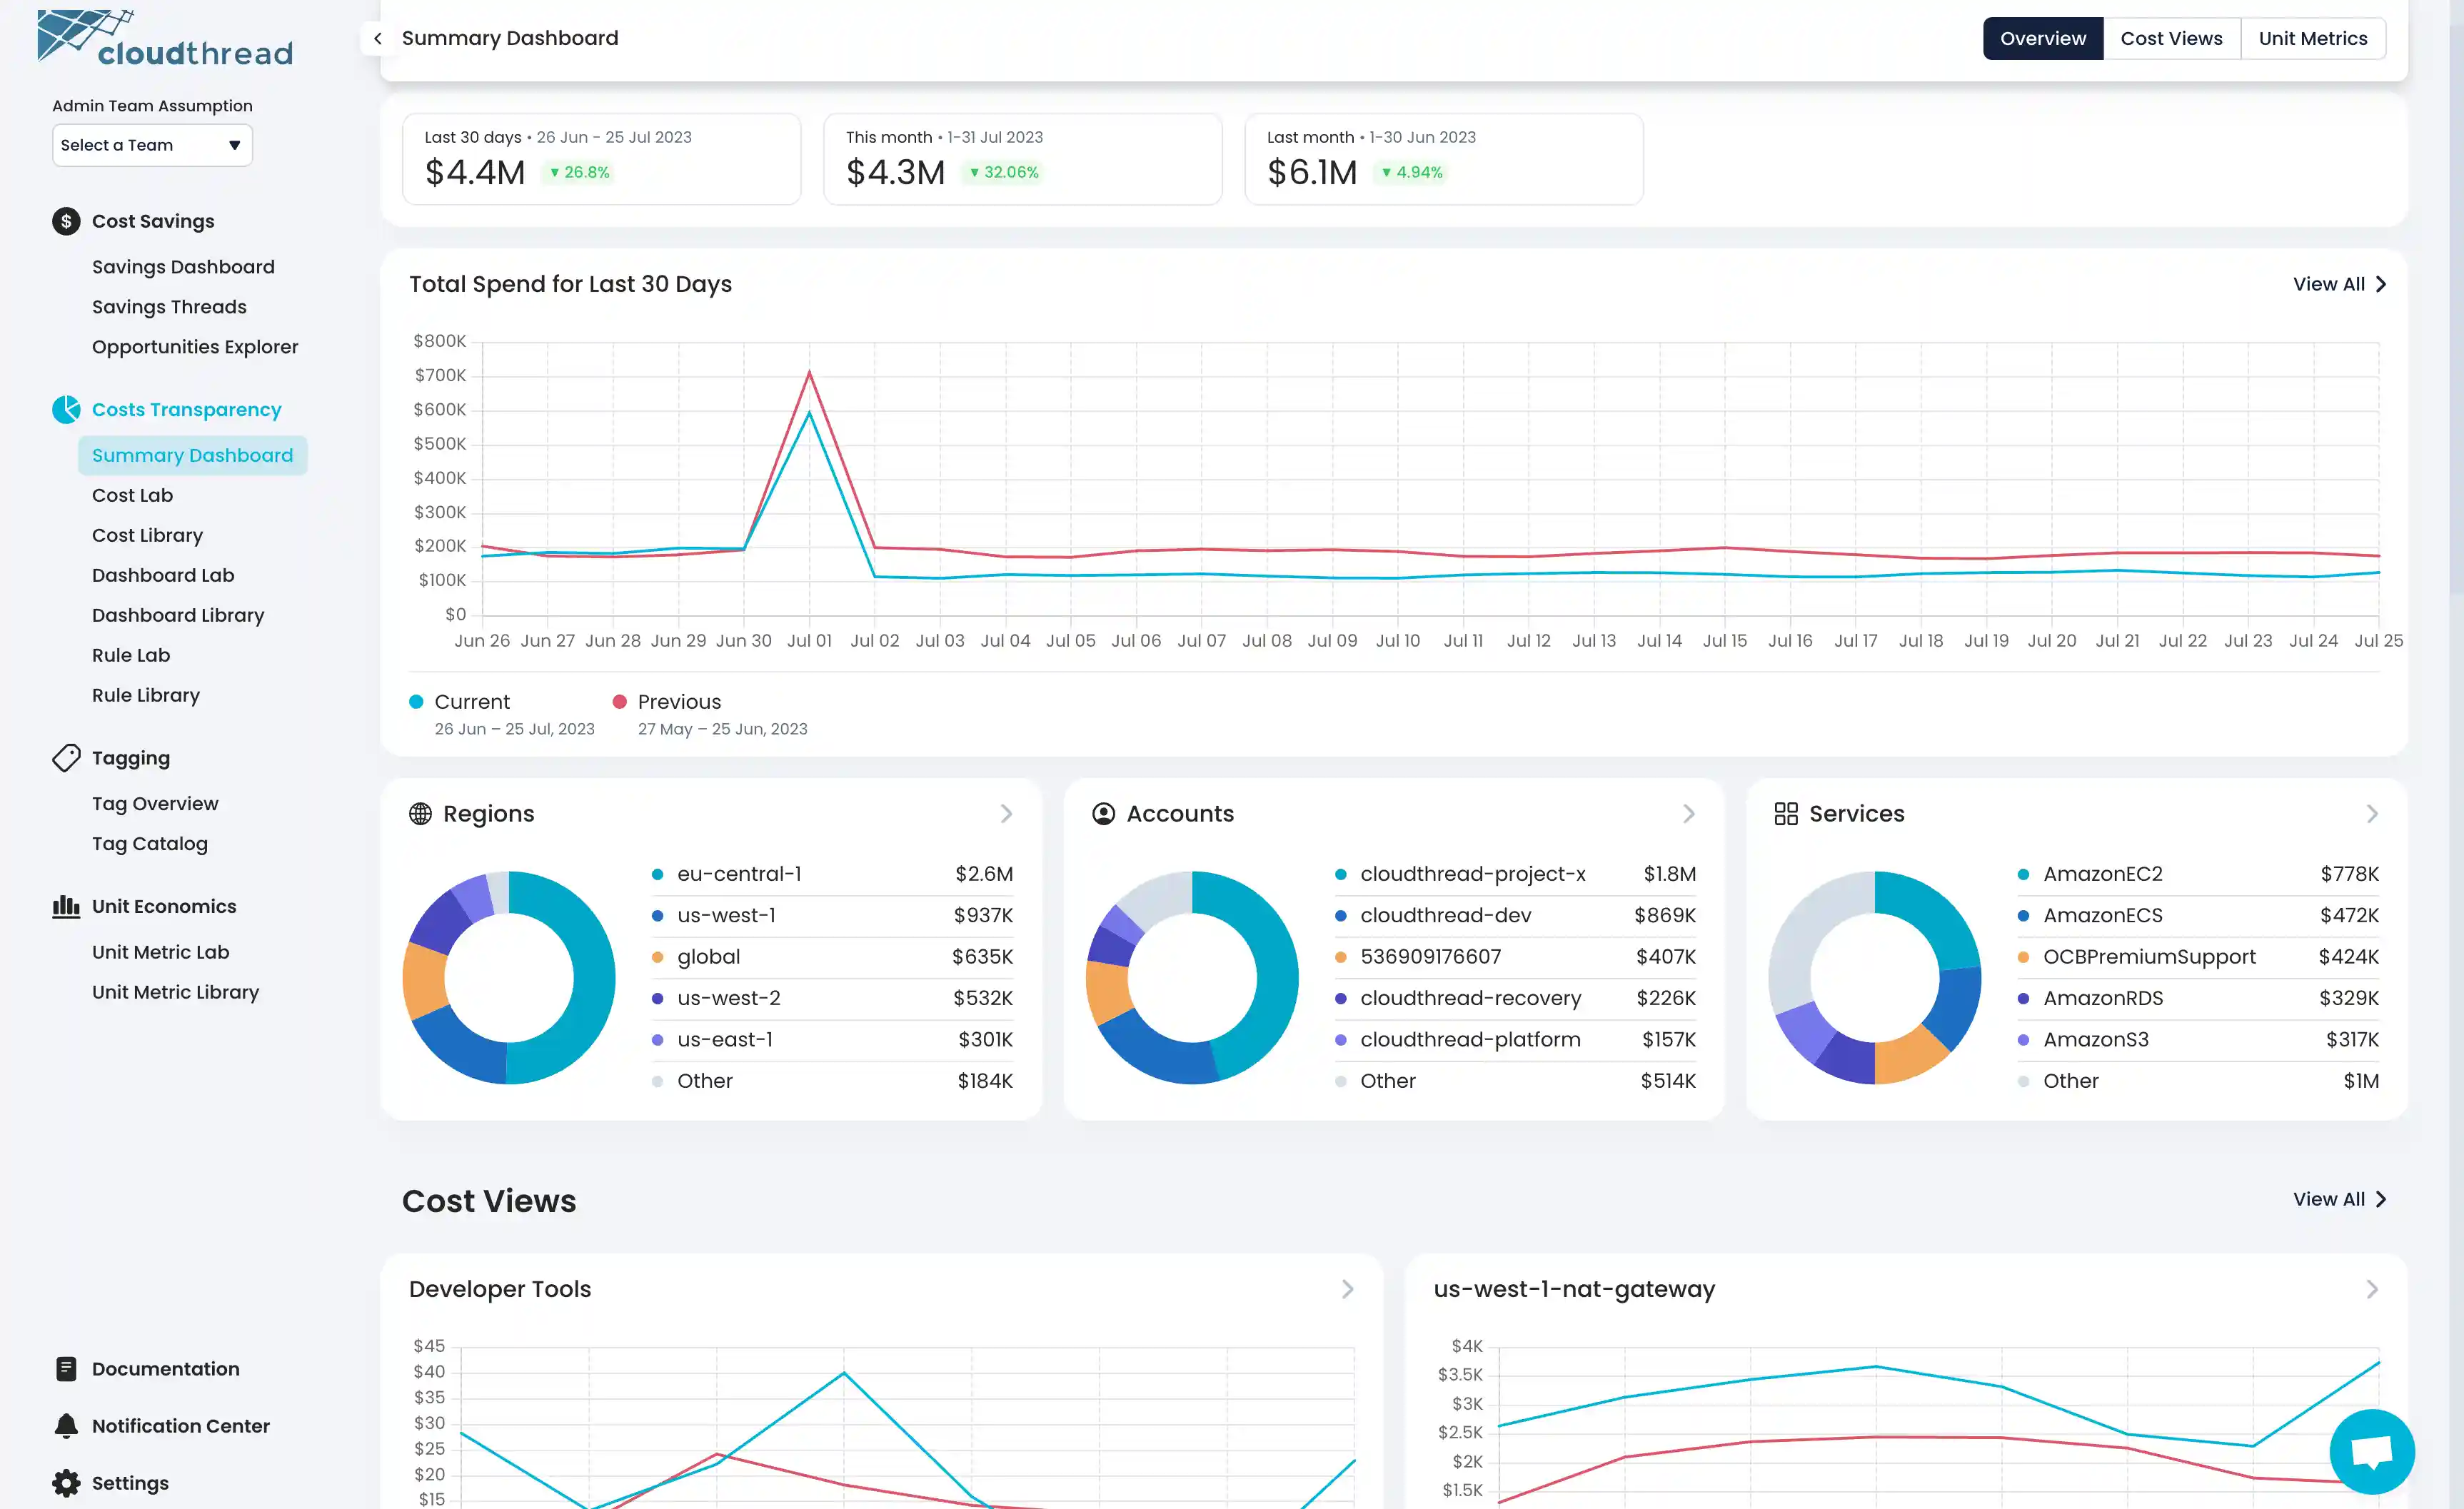2464x1509 pixels.
Task: Switch to the Cost Views tab
Action: click(x=2171, y=39)
